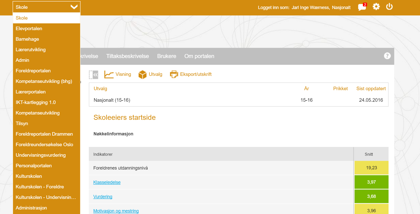420x214 pixels.
Task: Collapse the Skole dropdown chevron
Action: click(x=74, y=7)
